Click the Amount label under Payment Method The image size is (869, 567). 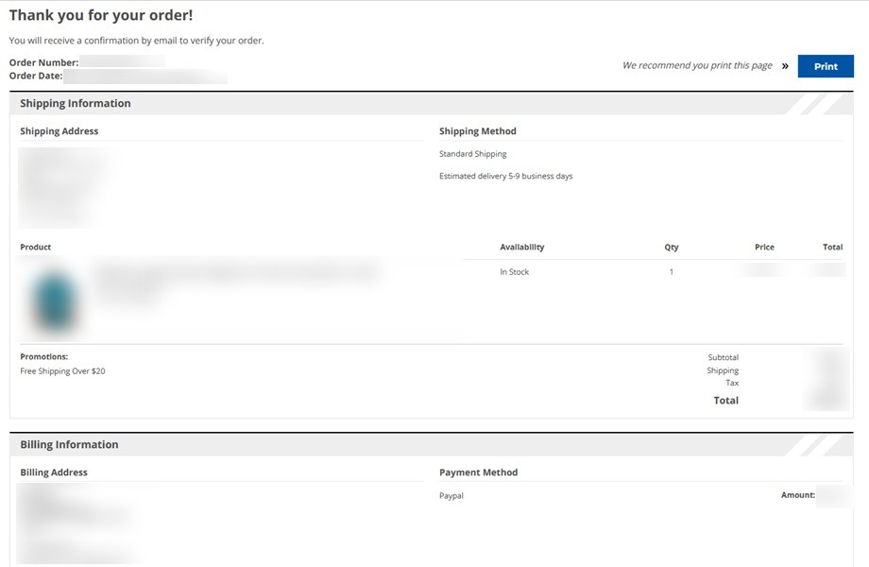(797, 495)
